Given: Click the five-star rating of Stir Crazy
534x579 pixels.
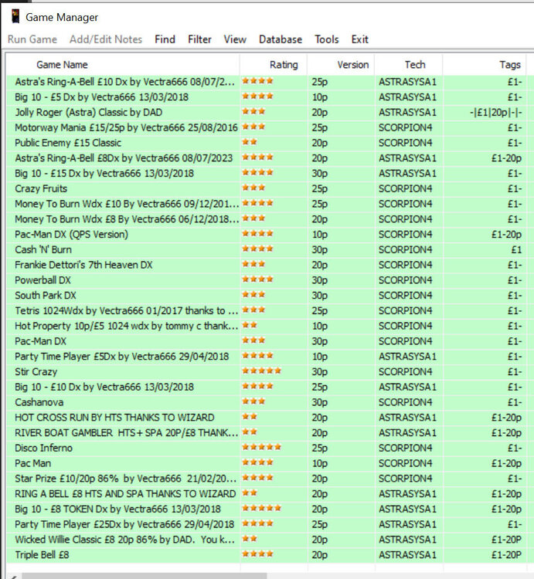Looking at the screenshot, I should point(262,371).
